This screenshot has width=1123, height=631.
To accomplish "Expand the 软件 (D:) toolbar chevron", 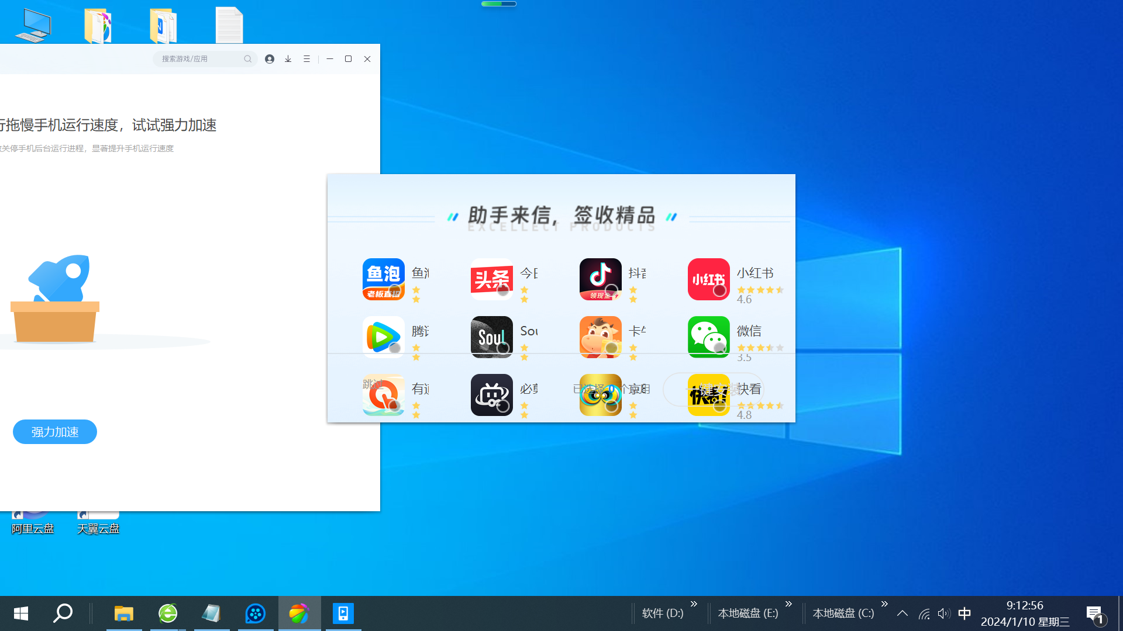I will pyautogui.click(x=694, y=604).
